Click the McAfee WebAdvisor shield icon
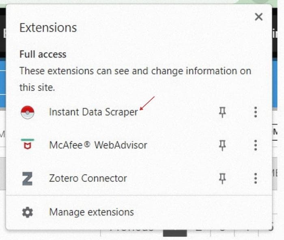The width and height of the screenshot is (284, 240). [28, 144]
